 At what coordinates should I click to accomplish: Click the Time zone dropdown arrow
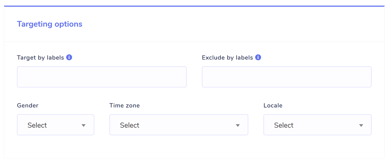point(238,125)
